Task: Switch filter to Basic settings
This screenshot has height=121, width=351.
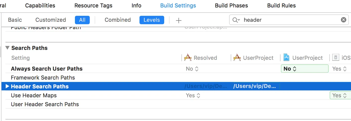Action: click(15, 20)
